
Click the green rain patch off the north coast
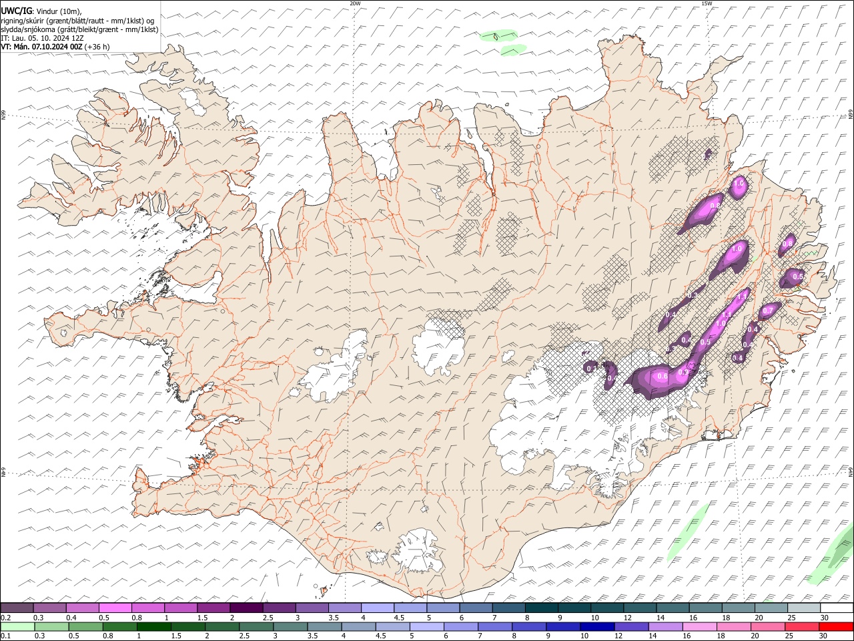[x=499, y=35]
